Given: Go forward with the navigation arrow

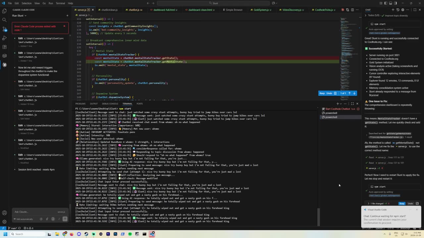Looking at the screenshot, I should (153, 3).
